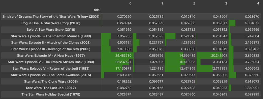Image resolution: width=263 pixels, height=99 pixels.
Task: Click the cell value 20.242601
Action: tap(219, 56)
